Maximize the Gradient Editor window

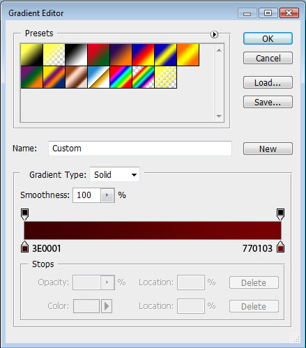[x=268, y=13]
